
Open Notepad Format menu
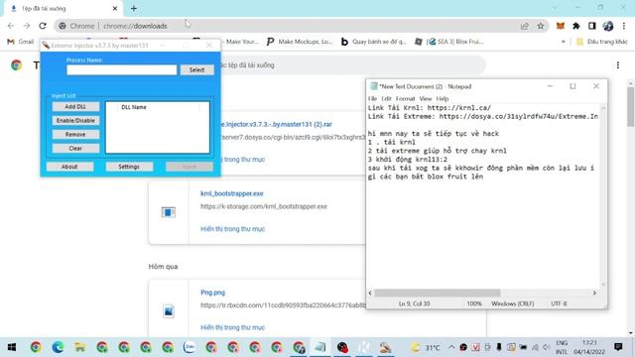[406, 98]
